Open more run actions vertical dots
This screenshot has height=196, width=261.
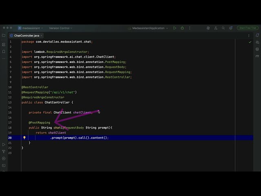[x=190, y=28]
